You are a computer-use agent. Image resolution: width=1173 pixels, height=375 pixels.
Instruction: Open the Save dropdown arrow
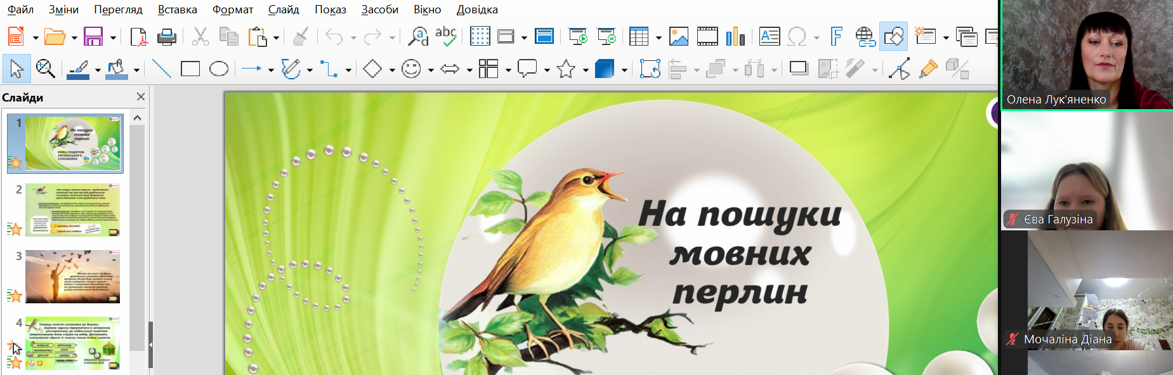(113, 37)
